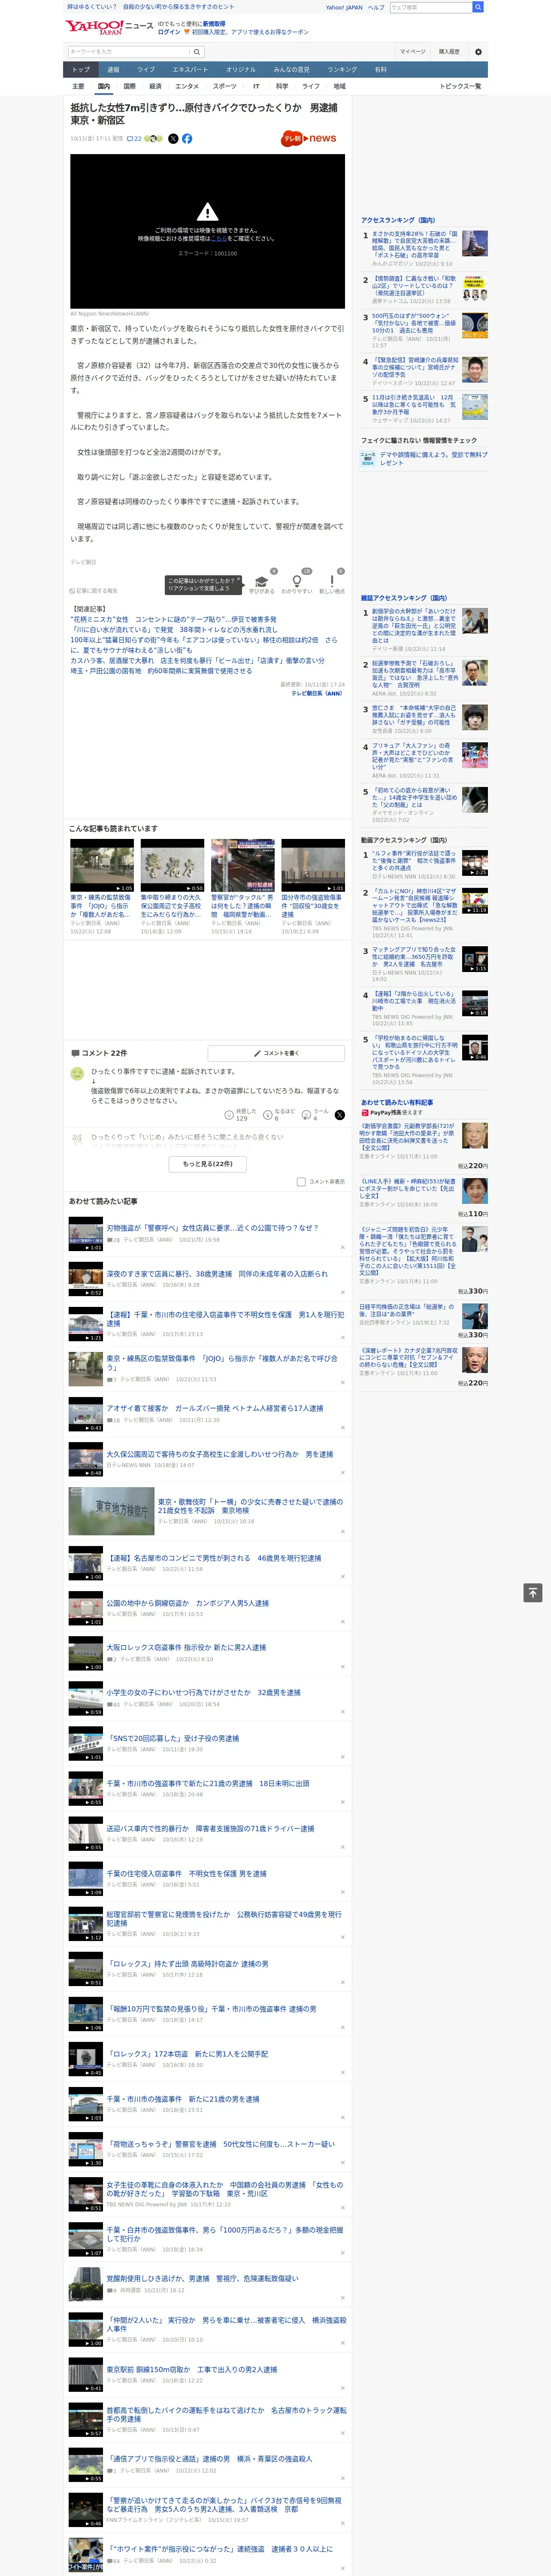Open the 練馬の監禁致傷事件 video thumbnail
The height and width of the screenshot is (2576, 551).
(102, 866)
